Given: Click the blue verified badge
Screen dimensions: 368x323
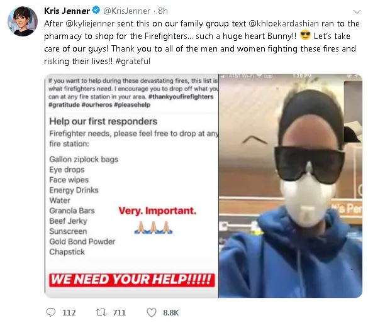Looking at the screenshot, I should pyautogui.click(x=96, y=10).
